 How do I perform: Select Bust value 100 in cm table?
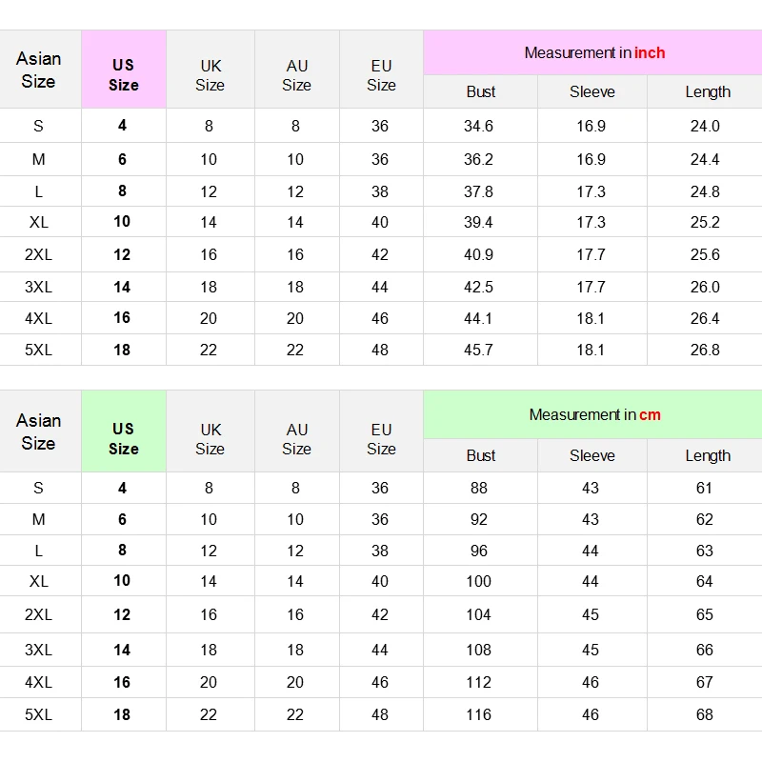[479, 581]
